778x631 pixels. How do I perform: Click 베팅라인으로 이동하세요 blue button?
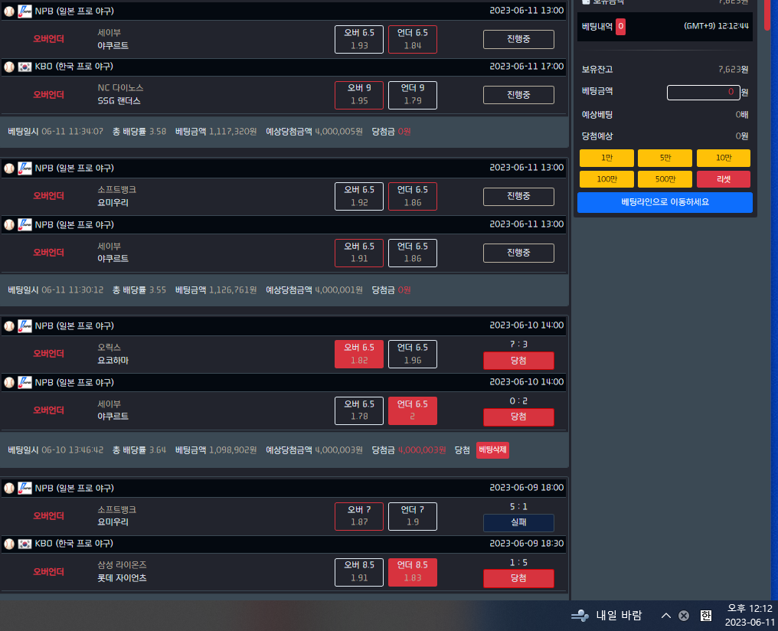pyautogui.click(x=665, y=202)
